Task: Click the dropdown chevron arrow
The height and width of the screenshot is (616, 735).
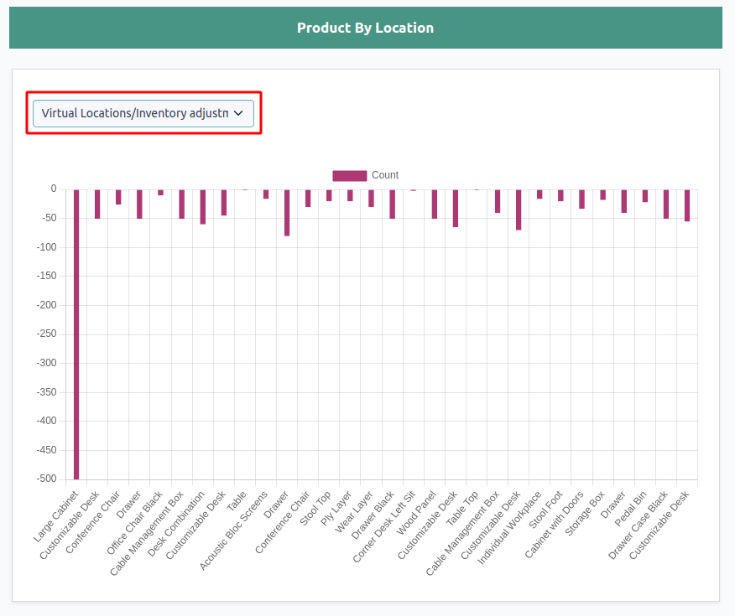Action: (237, 113)
